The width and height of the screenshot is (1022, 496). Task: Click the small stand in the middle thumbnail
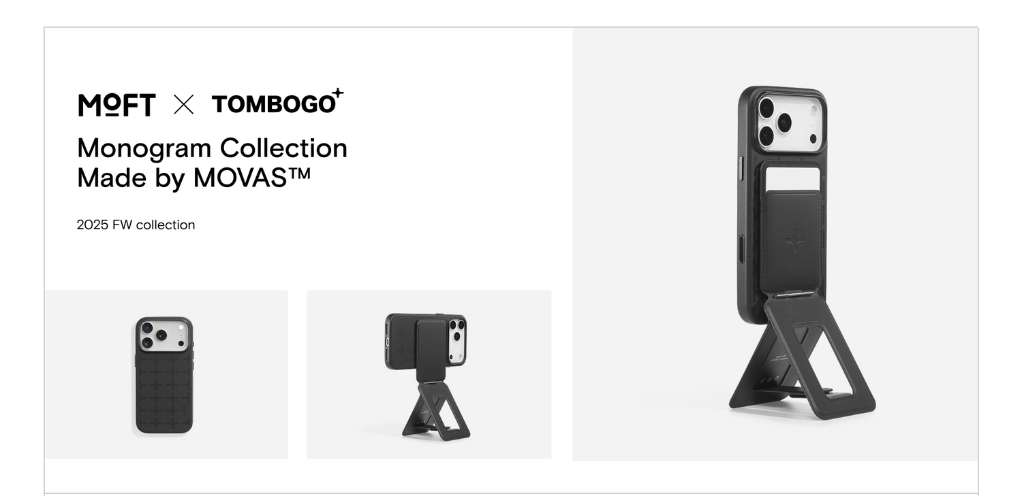[x=436, y=410]
